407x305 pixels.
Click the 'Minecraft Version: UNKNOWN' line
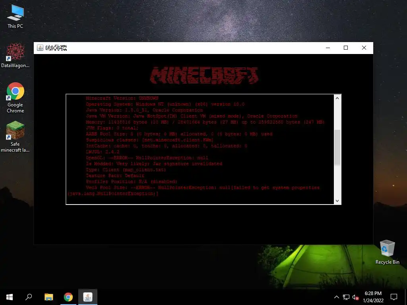pyautogui.click(x=122, y=98)
